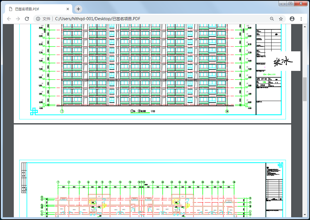Click the scrollbar down arrow
Screen dimensions: 310x220
(x=305, y=215)
